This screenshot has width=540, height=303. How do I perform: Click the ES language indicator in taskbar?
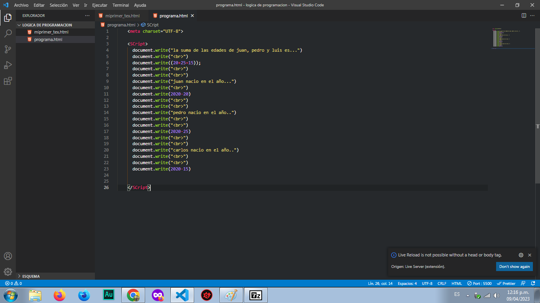coord(457,294)
